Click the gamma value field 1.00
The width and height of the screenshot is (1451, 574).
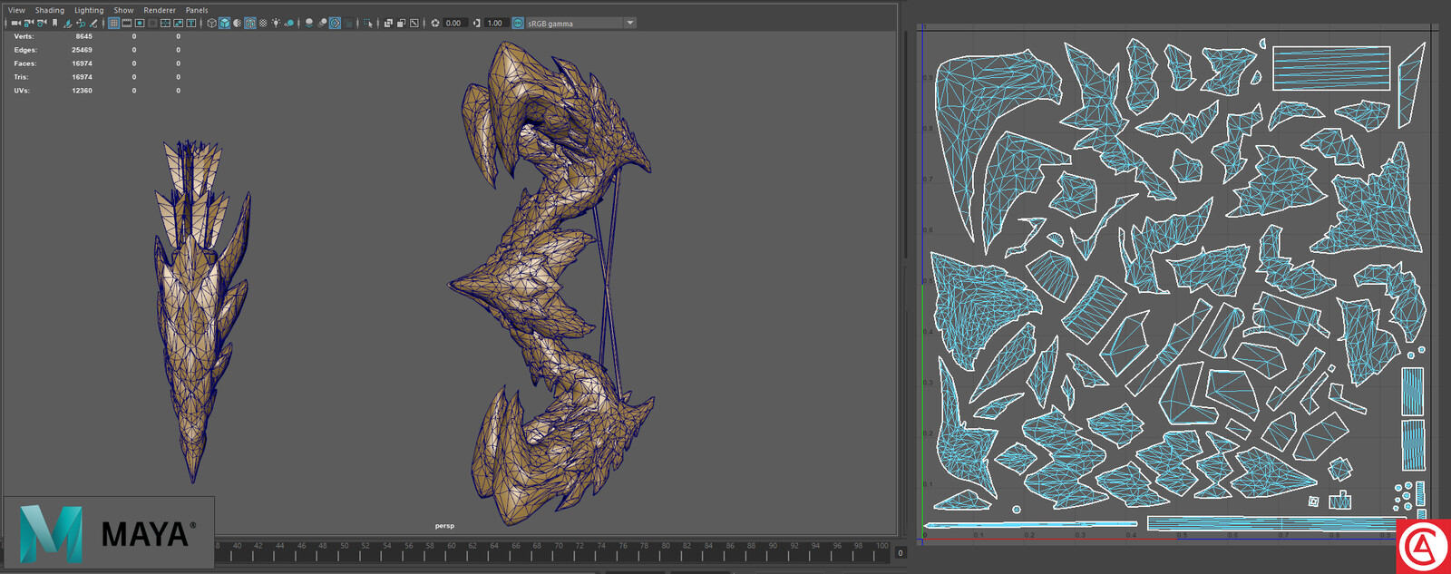(495, 23)
